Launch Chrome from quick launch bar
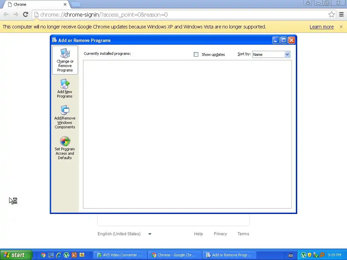Viewport: 347px width, 260px height. pos(43,255)
